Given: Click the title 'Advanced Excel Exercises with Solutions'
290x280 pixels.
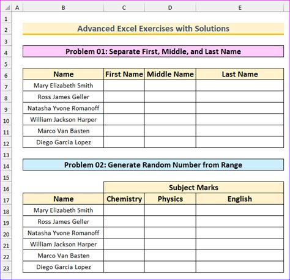Looking at the screenshot, I should (153, 29).
